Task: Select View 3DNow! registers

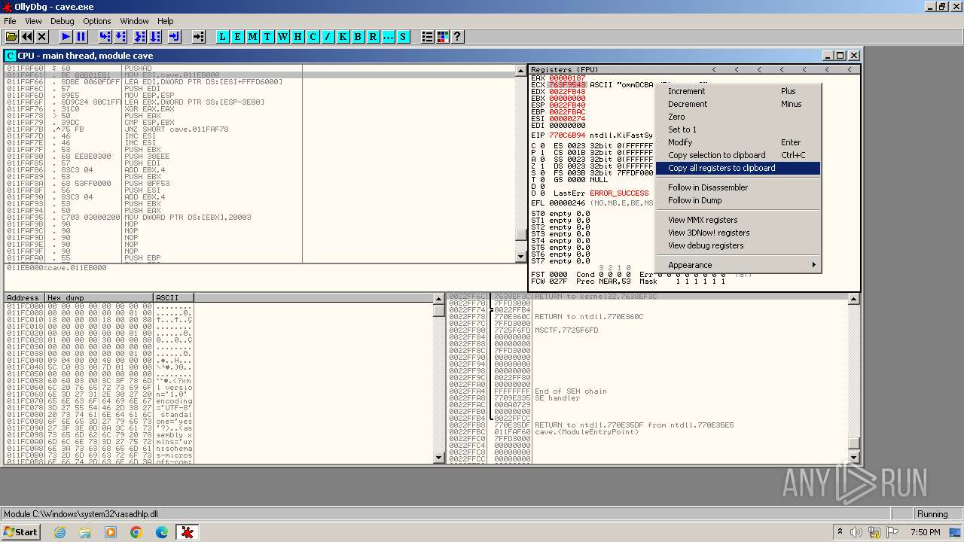Action: 738,233
